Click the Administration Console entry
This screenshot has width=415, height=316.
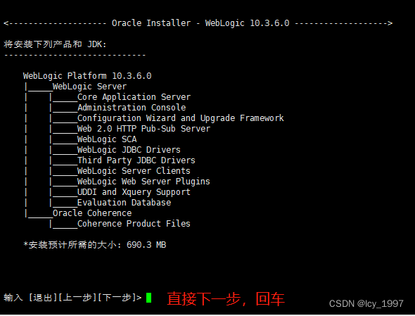132,108
